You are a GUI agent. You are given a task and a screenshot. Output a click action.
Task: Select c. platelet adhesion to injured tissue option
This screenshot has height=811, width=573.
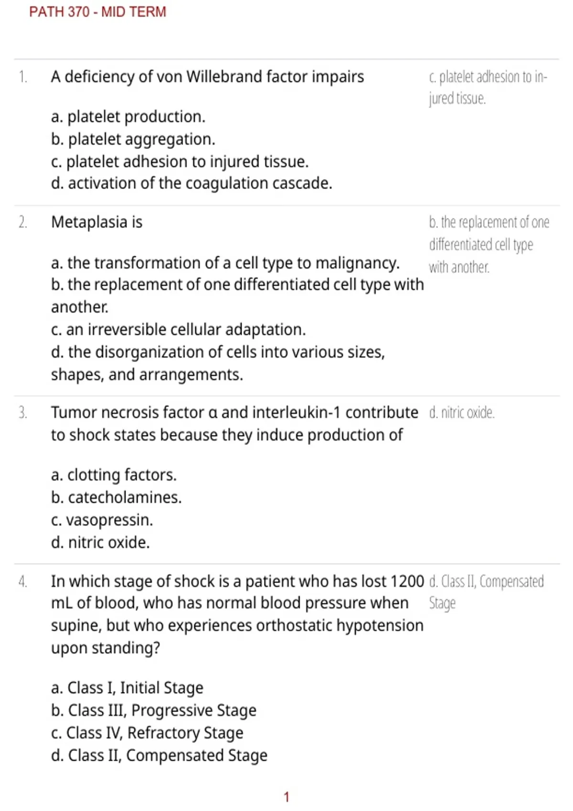(x=180, y=162)
